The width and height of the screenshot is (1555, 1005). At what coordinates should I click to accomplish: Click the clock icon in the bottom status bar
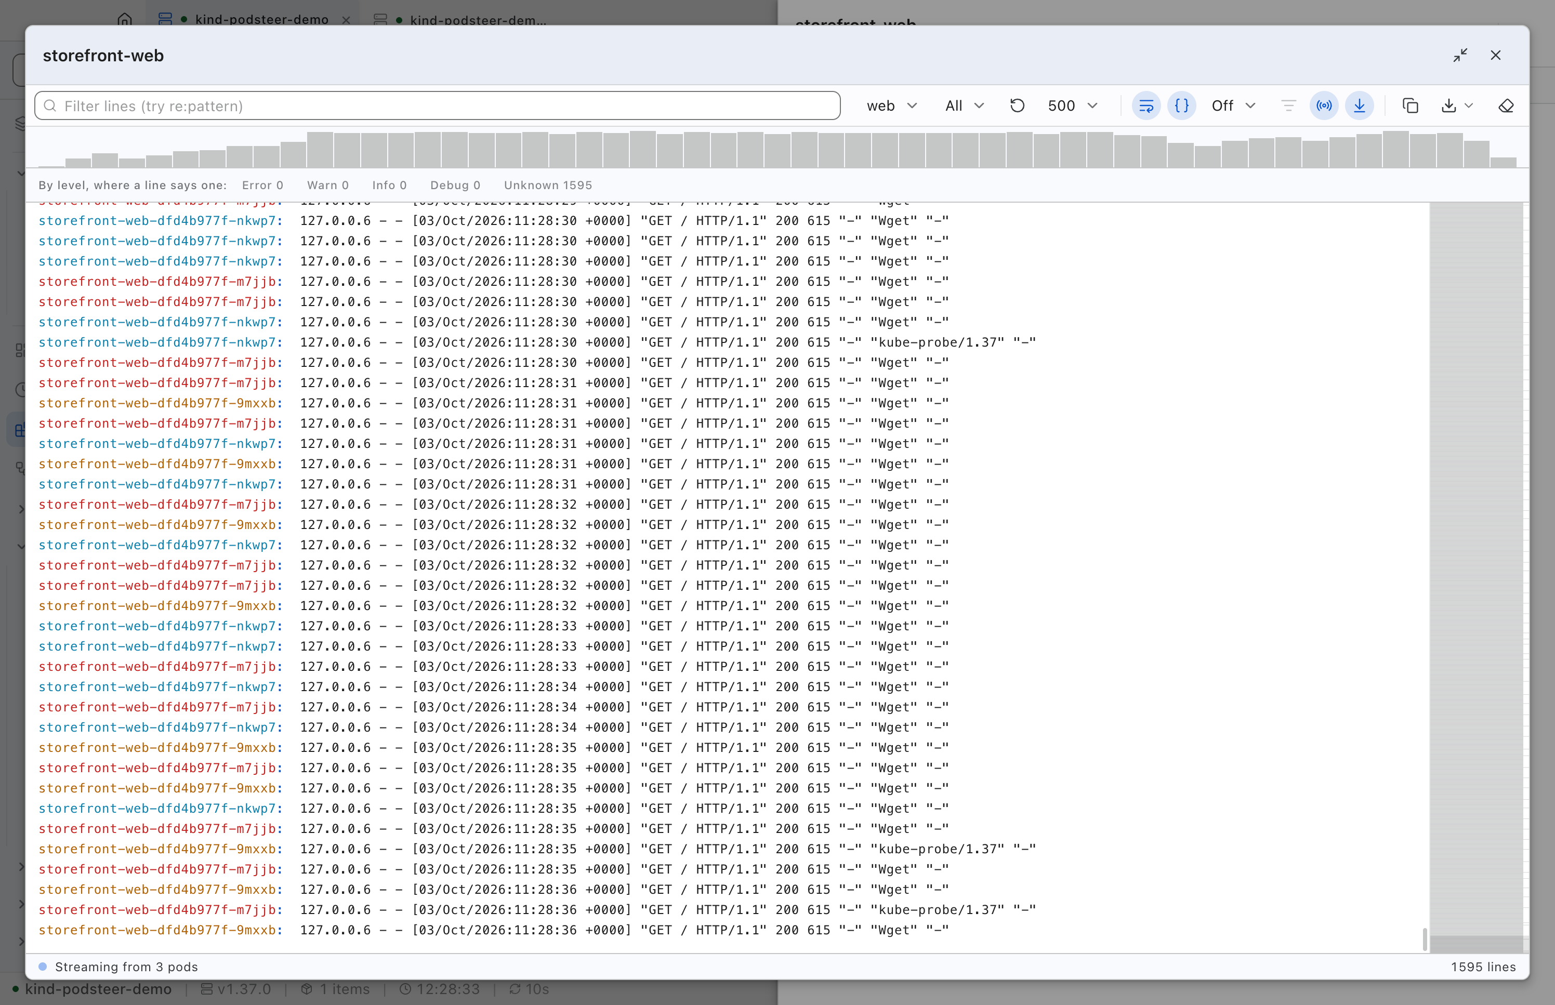click(405, 989)
